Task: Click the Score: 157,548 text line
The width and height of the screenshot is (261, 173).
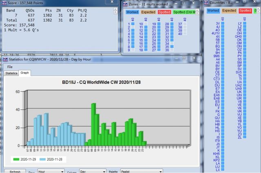Action: [x=19, y=25]
